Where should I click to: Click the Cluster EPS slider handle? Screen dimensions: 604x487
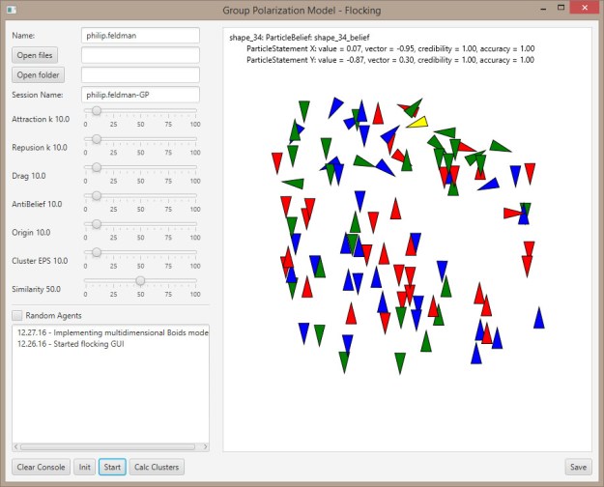[x=97, y=252]
